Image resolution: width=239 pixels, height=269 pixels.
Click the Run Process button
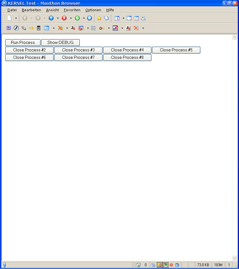point(23,43)
